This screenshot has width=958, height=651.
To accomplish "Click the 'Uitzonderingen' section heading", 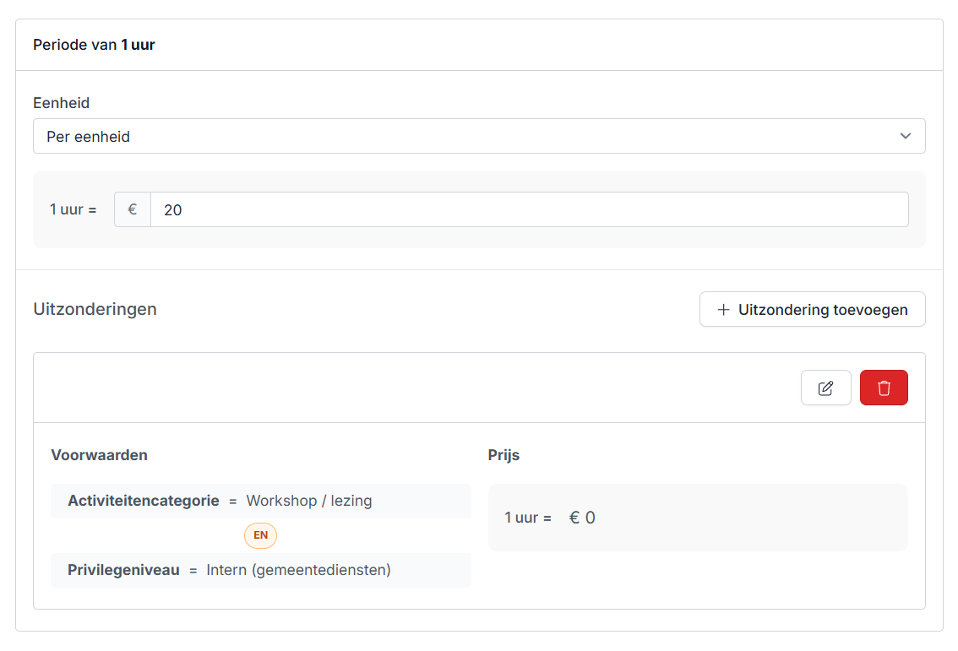I will click(x=95, y=309).
